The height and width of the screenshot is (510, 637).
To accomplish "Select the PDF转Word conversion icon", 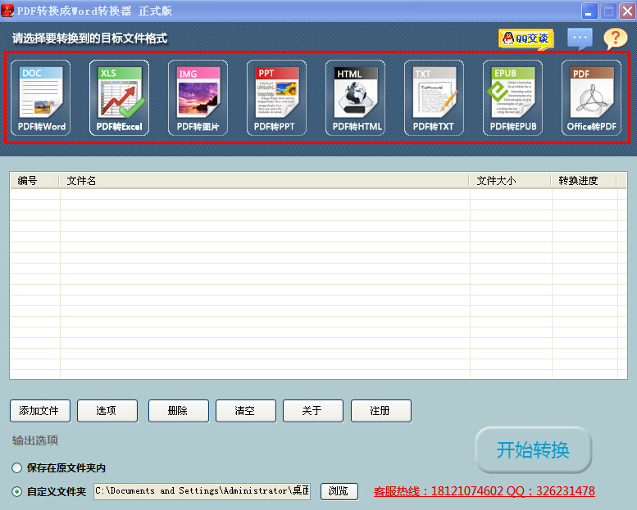I will [x=41, y=97].
